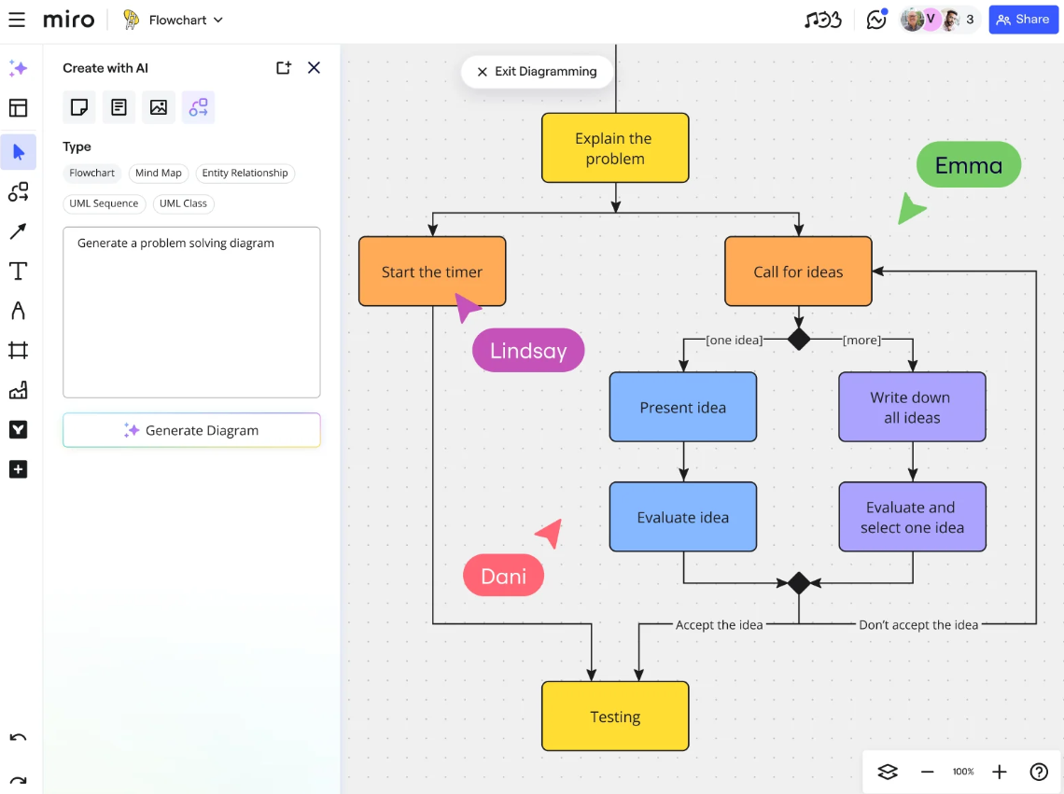Screen dimensions: 1064x794
Task: Select the Flowchart diagram type
Action: click(x=91, y=173)
